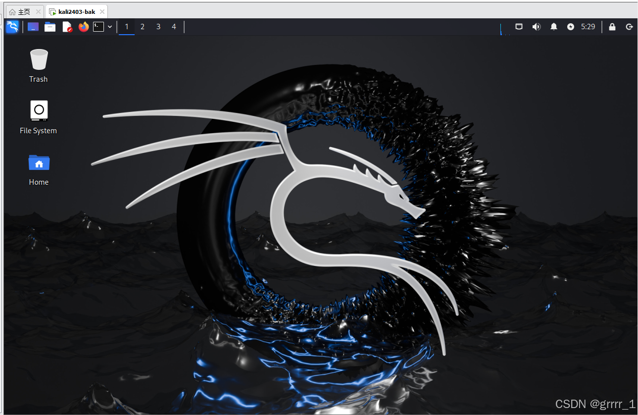This screenshot has height=415, width=638.
Task: Click the 5:29 clock
Action: click(588, 27)
